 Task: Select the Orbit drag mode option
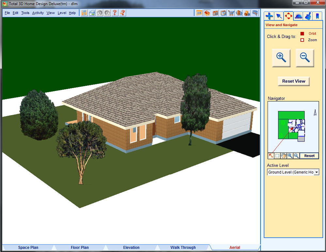(302, 34)
